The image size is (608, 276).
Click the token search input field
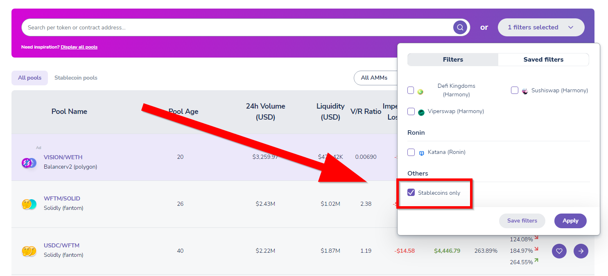tap(237, 27)
